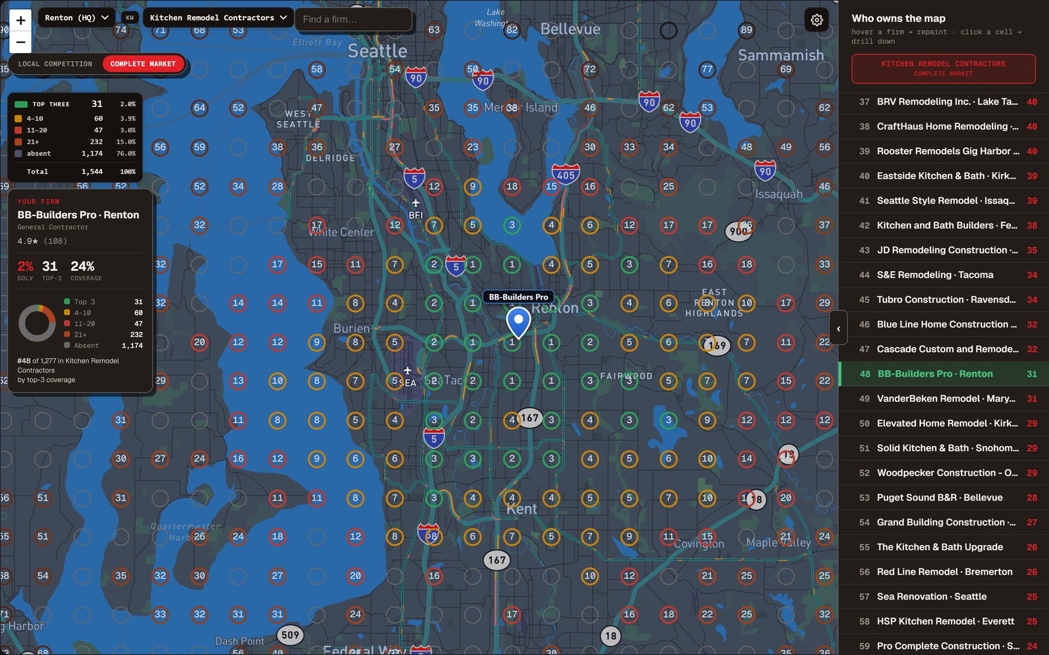Select S&E Remodeling Tacoma row
The height and width of the screenshot is (655, 1049).
coord(944,275)
